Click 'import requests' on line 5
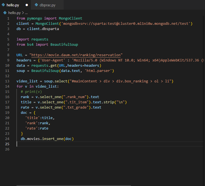The width and height of the screenshot is (205, 186). [32, 39]
